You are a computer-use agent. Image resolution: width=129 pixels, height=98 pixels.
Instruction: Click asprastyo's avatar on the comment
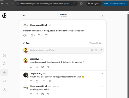pos(26,61)
